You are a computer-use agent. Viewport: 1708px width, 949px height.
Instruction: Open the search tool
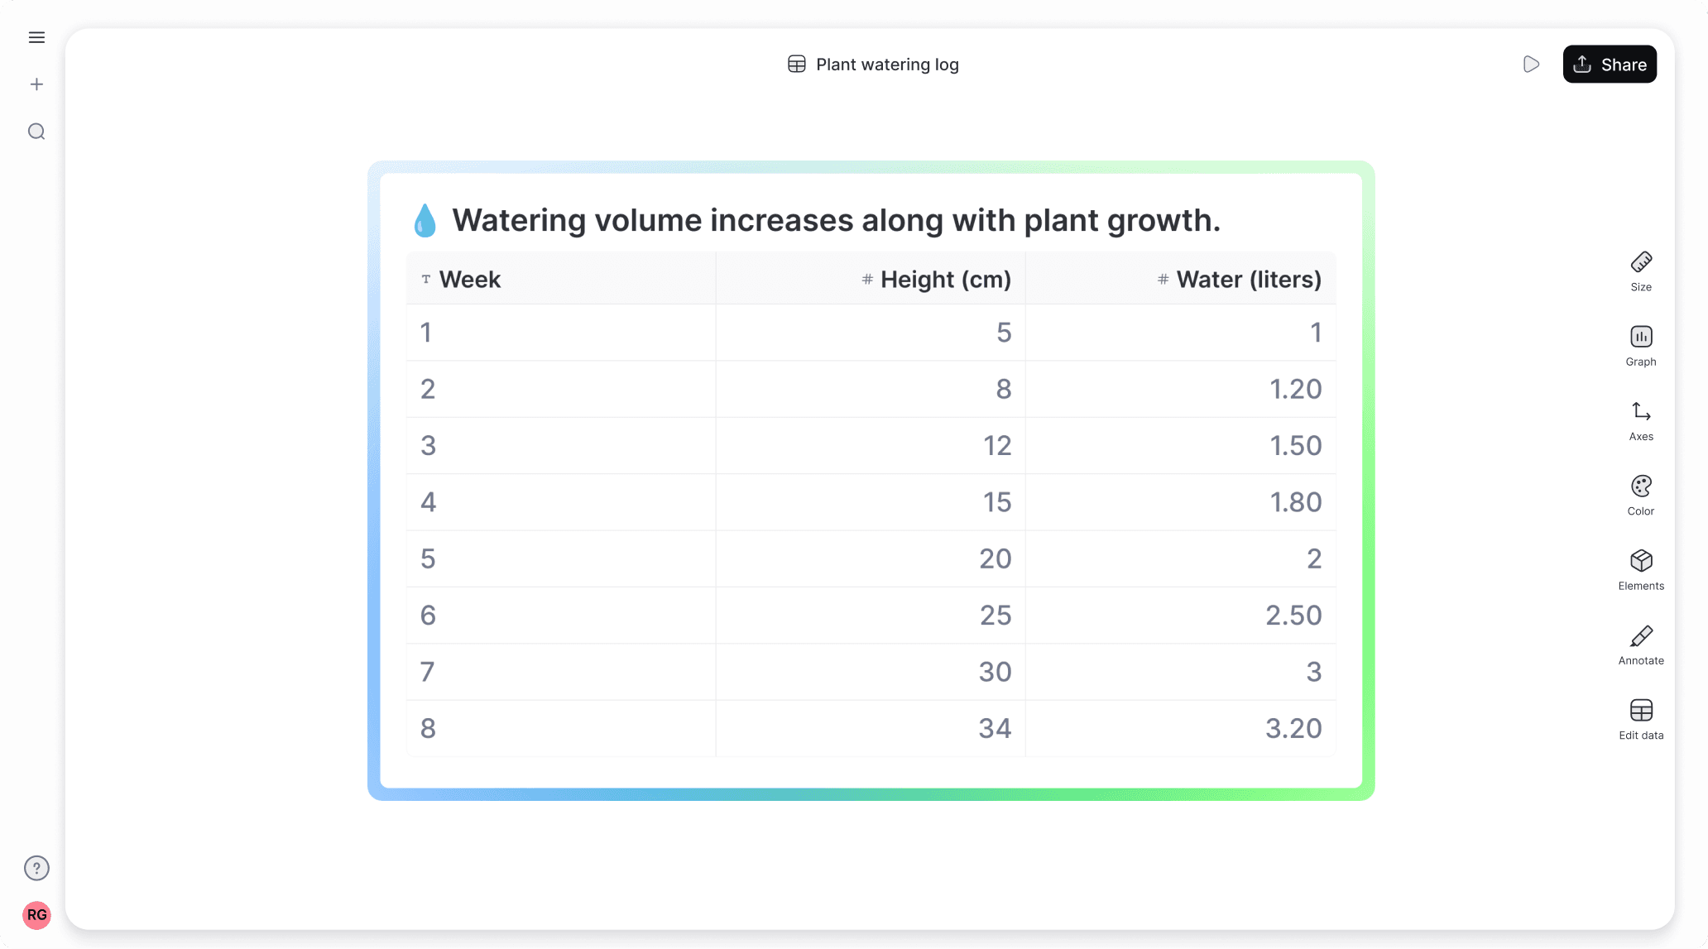(x=36, y=132)
